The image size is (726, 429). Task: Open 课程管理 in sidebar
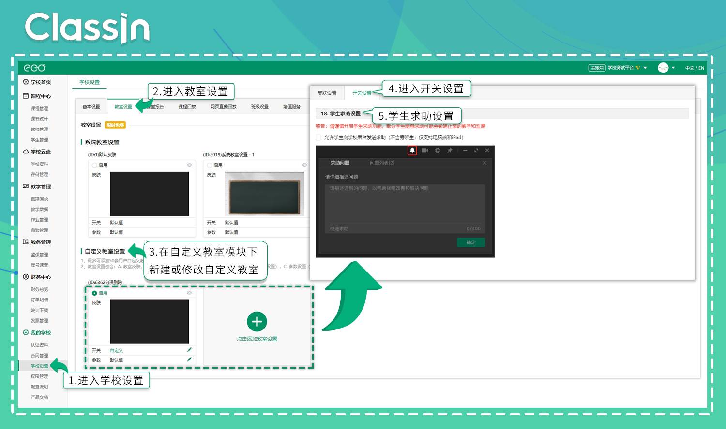click(39, 109)
